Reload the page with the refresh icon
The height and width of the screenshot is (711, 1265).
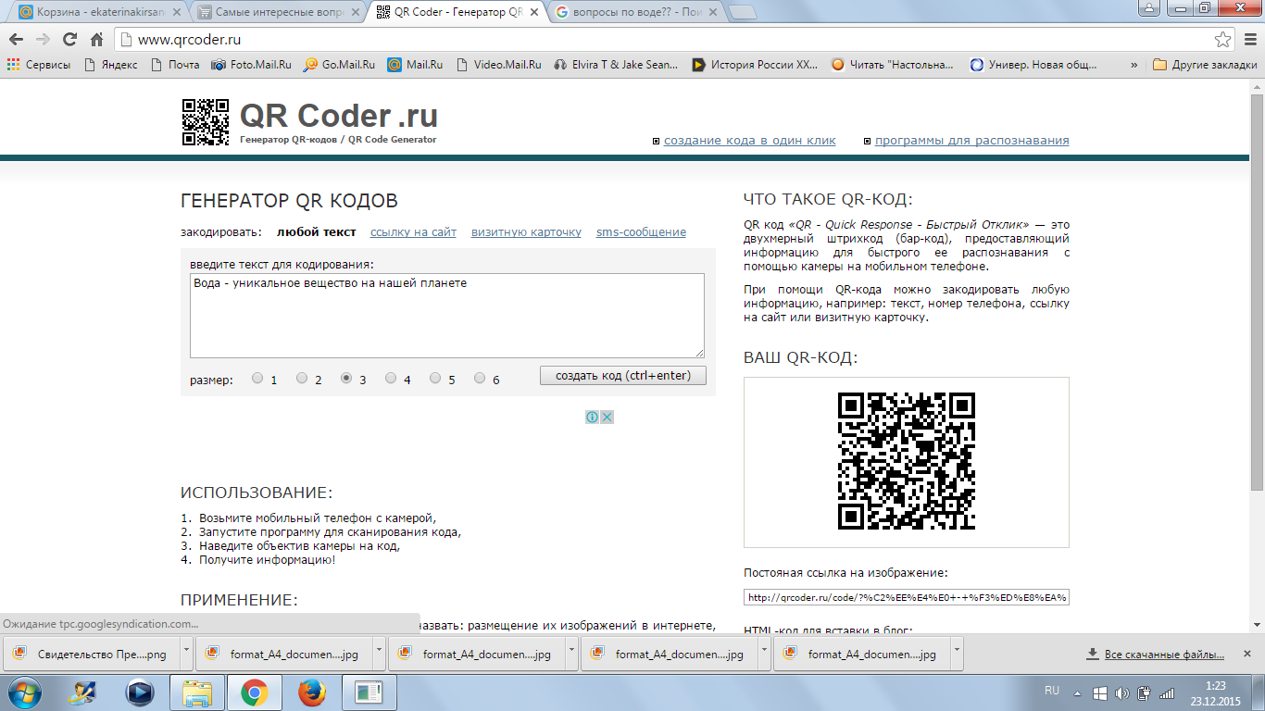coord(69,40)
